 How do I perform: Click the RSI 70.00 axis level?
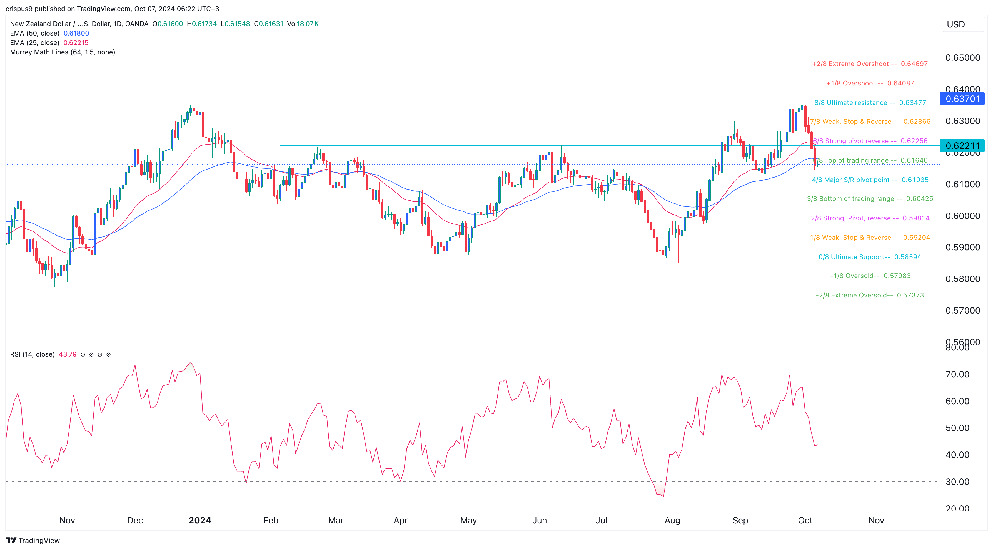point(957,375)
